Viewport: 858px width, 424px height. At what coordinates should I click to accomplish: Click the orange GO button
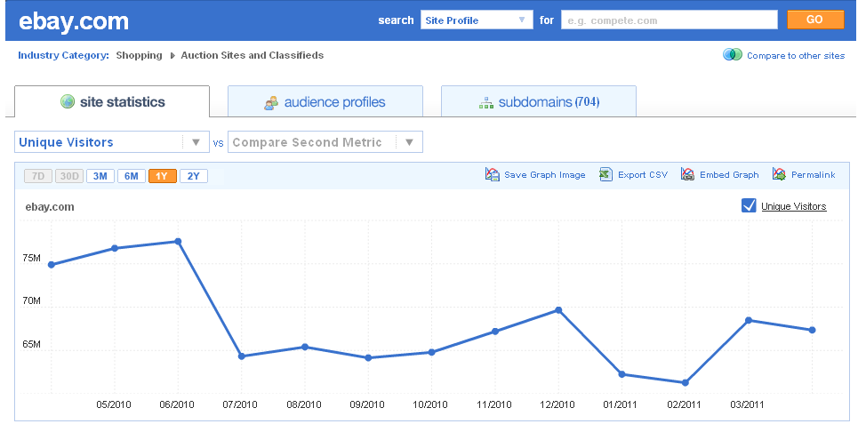click(x=815, y=20)
